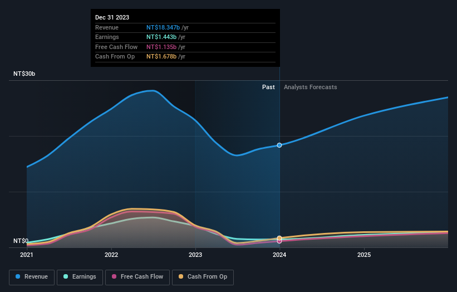Click the NT$0 y-axis label
This screenshot has width=457, height=292.
[x=21, y=241]
